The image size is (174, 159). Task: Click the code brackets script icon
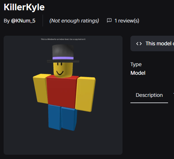point(139,44)
